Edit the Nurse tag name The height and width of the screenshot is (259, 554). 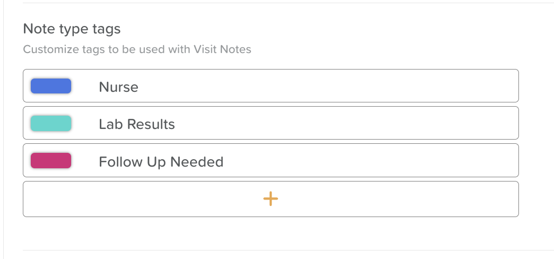[x=118, y=87]
